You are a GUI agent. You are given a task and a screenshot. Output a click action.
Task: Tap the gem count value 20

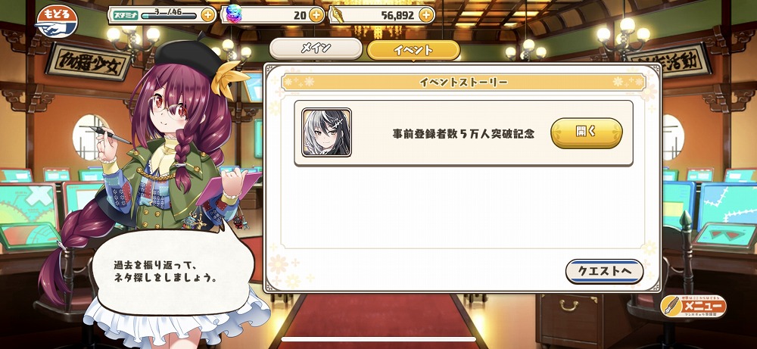300,15
